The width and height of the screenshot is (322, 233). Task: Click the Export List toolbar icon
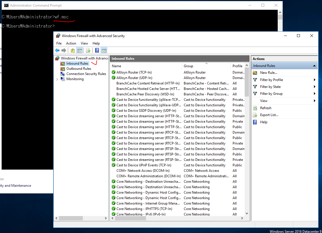[88, 50]
